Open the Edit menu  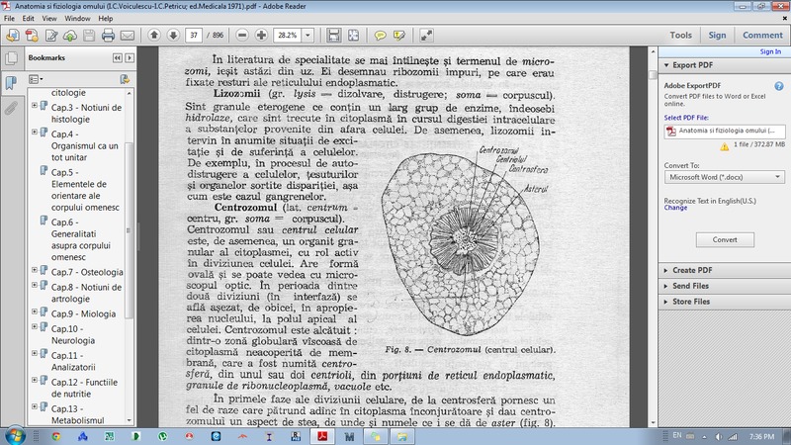pyautogui.click(x=28, y=18)
